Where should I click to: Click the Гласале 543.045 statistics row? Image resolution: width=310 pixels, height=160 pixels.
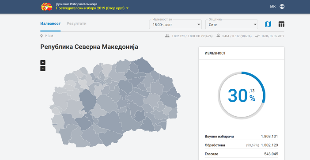point(242,154)
